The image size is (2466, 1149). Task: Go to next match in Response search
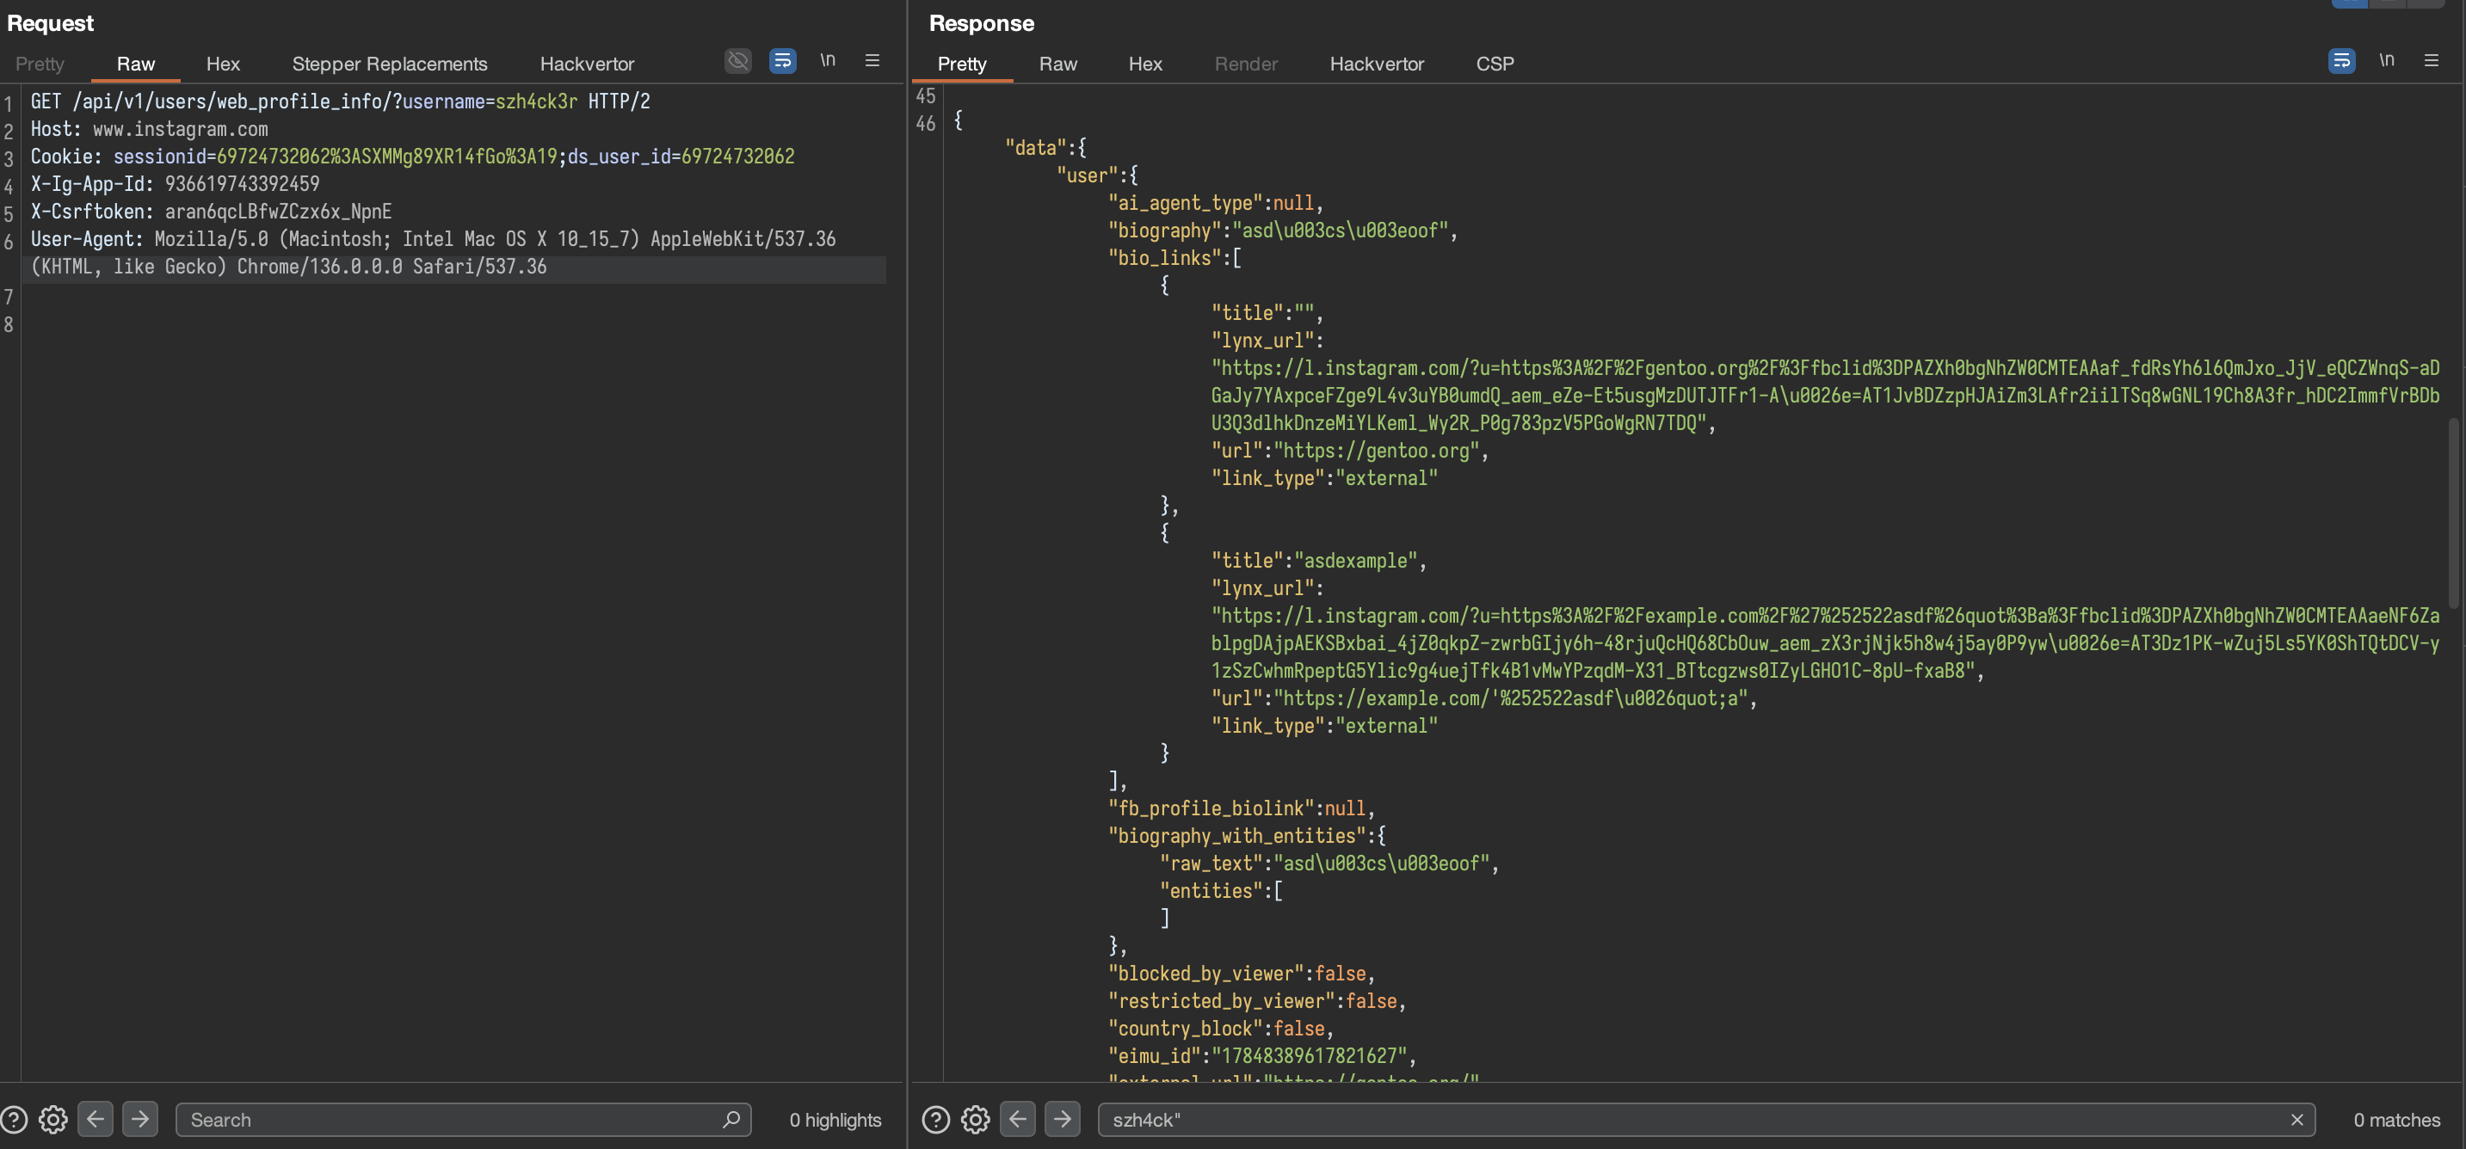point(1063,1118)
